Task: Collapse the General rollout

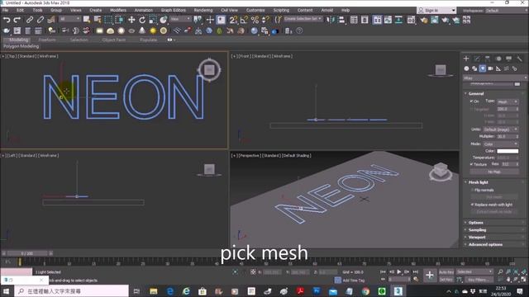Action: 476,93
